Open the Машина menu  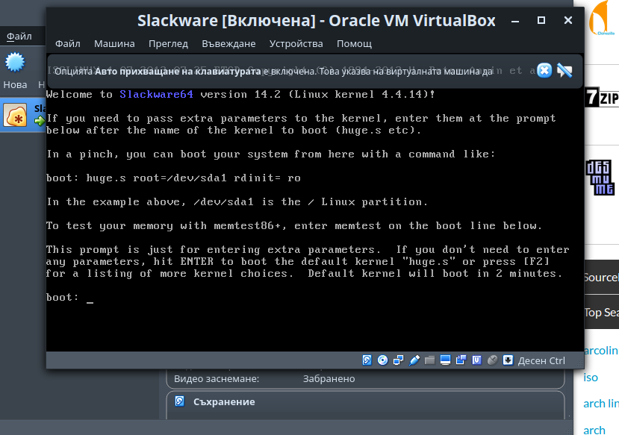point(114,43)
